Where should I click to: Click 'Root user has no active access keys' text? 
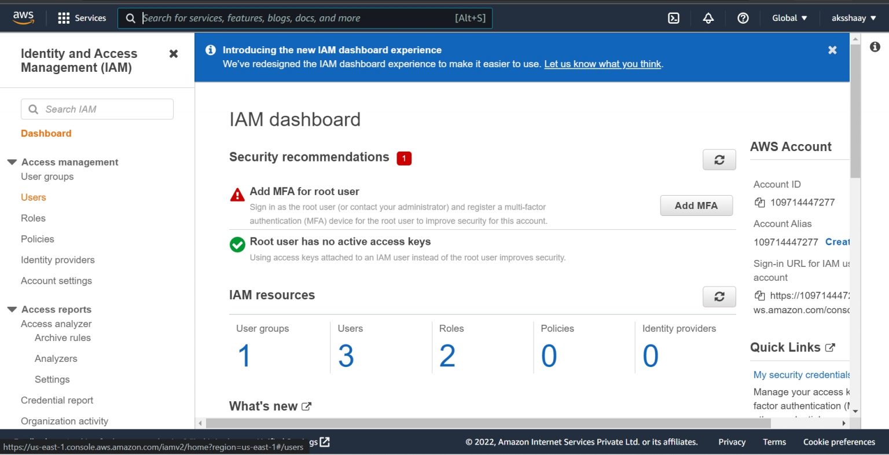[x=340, y=241]
